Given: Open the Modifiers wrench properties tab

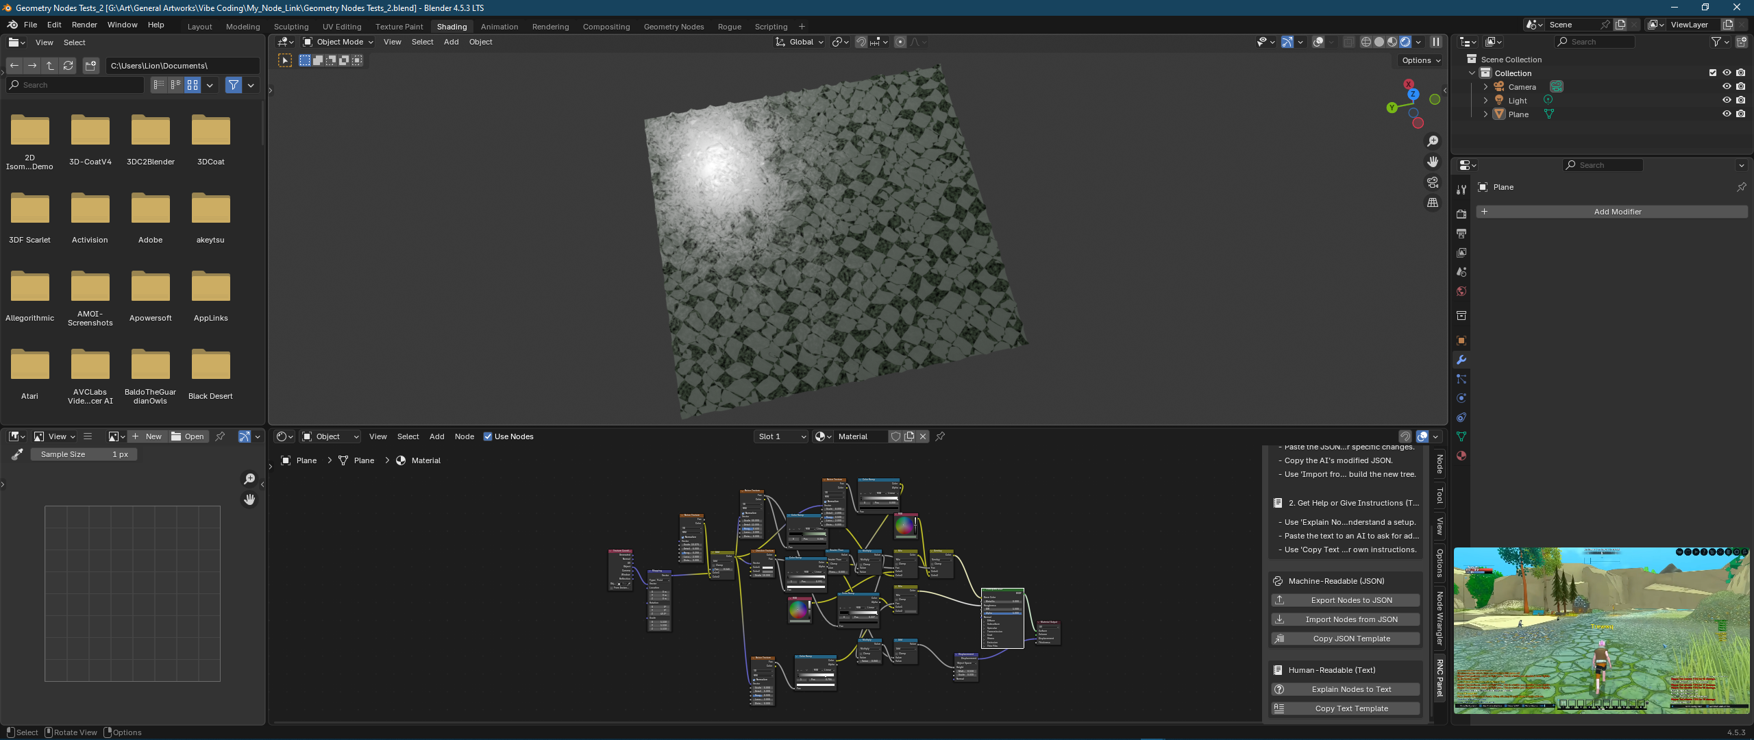Looking at the screenshot, I should [x=1461, y=360].
